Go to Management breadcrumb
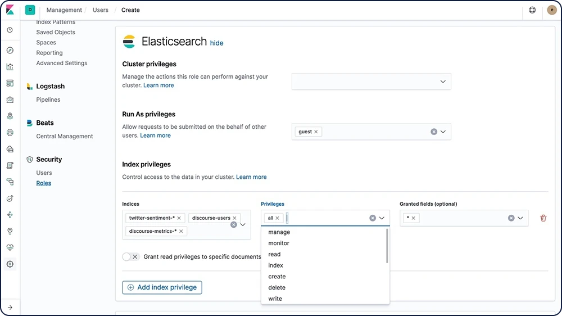This screenshot has width=562, height=316. pos(64,10)
